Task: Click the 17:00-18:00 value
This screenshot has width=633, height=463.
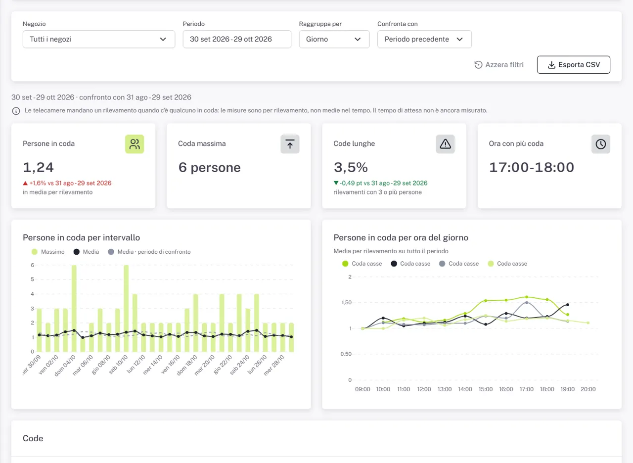Action: pyautogui.click(x=532, y=167)
